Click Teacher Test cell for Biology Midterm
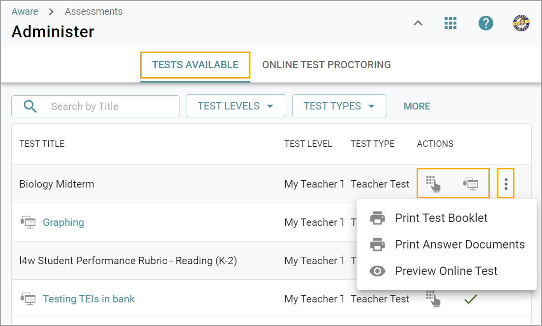Screen dimensions: 542x326 (380, 184)
